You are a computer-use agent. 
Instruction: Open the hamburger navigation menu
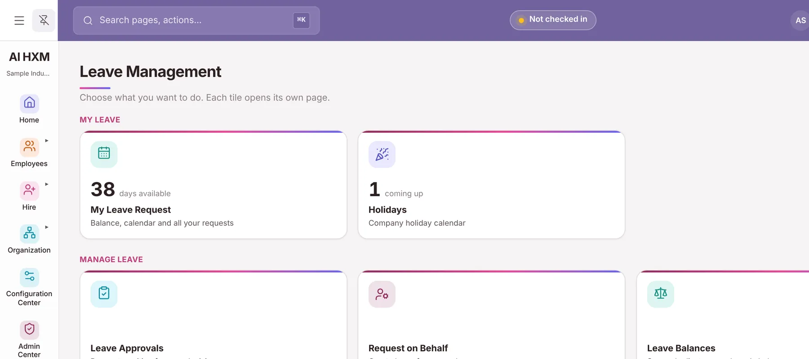19,20
